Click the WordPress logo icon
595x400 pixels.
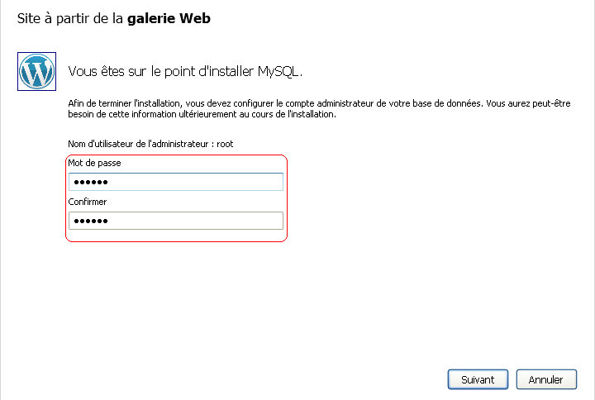pos(36,71)
